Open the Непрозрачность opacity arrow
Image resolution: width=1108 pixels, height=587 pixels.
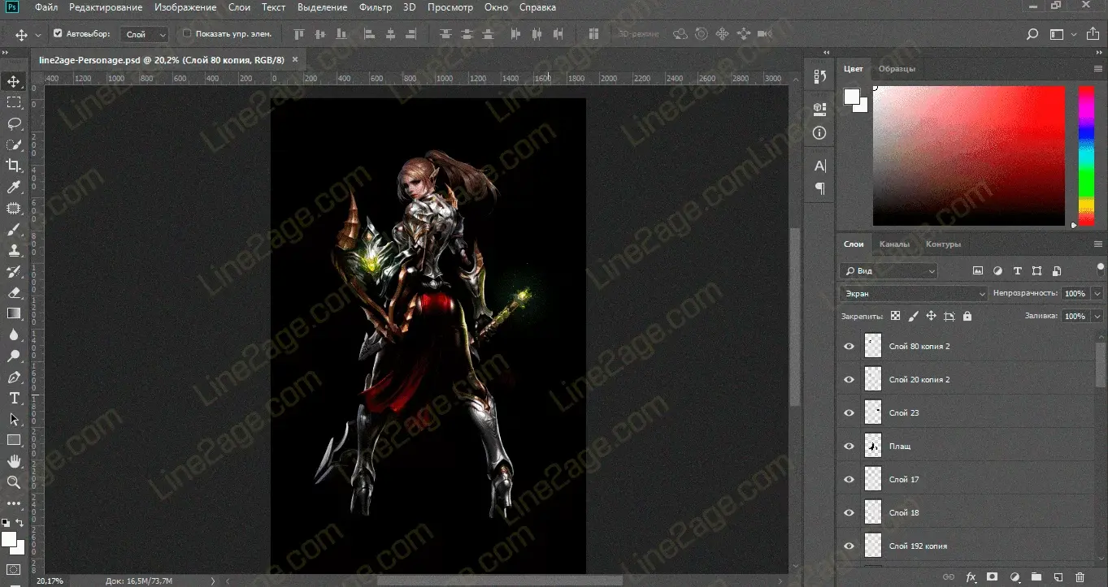tap(1097, 293)
